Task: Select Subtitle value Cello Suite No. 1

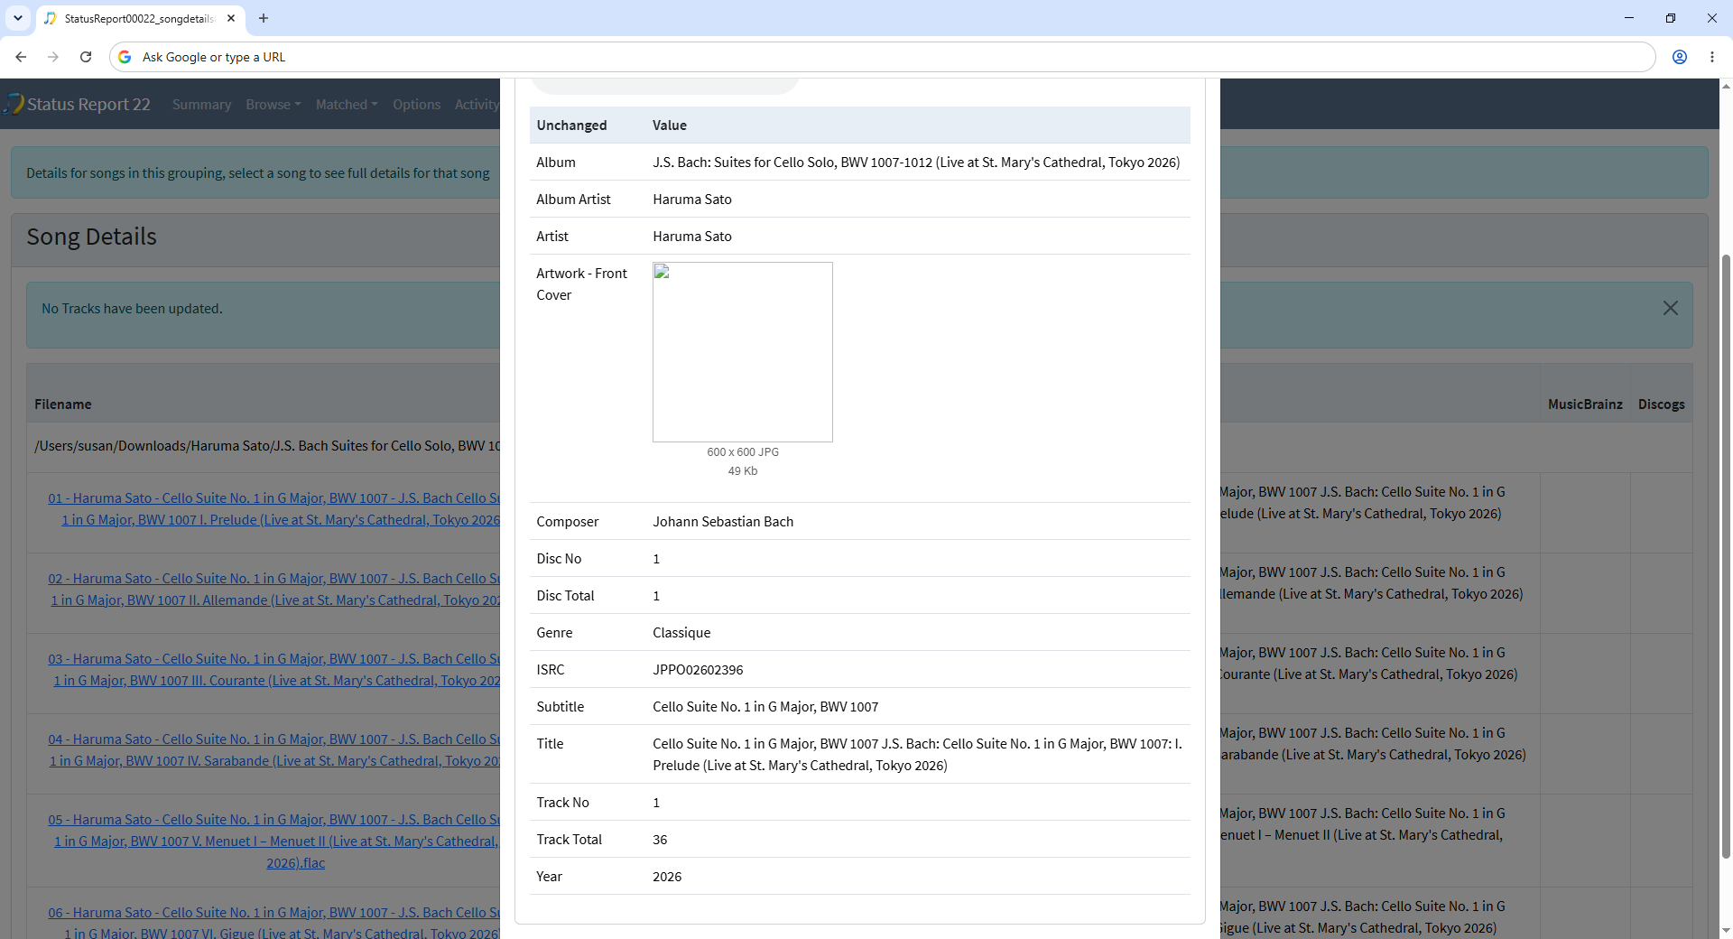Action: (765, 707)
